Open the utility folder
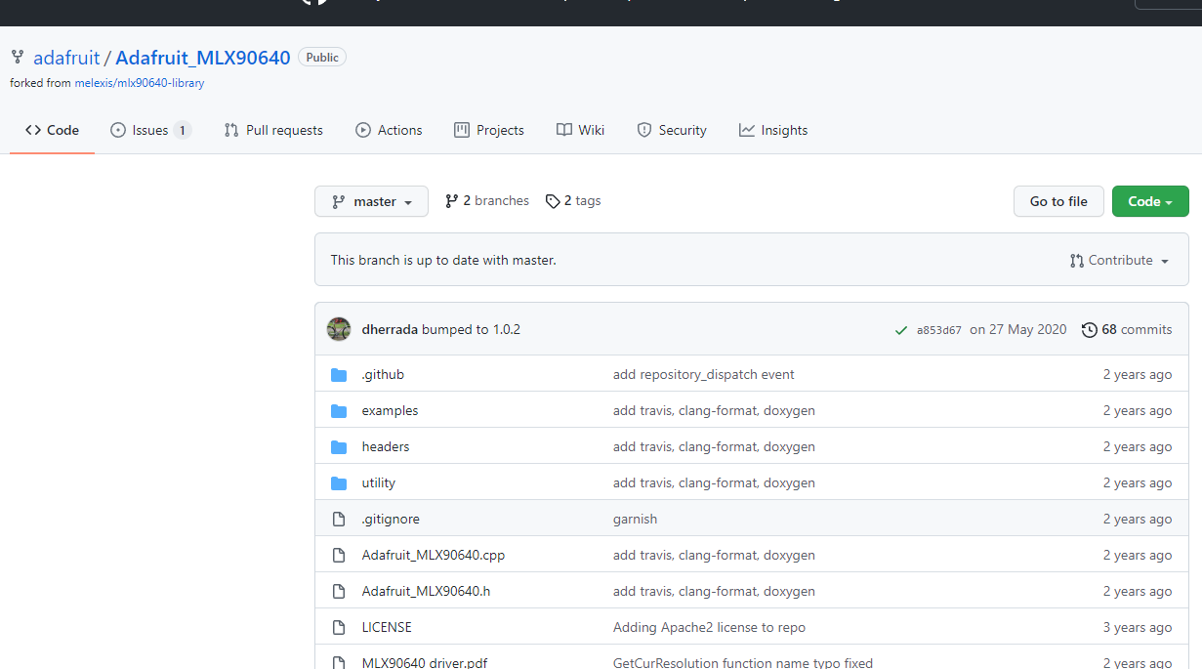 point(378,483)
